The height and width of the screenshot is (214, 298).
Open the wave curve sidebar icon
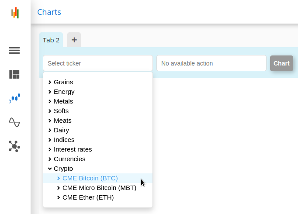tap(14, 122)
